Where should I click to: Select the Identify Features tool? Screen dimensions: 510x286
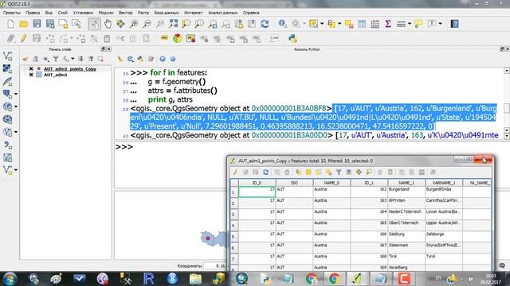click(282, 24)
